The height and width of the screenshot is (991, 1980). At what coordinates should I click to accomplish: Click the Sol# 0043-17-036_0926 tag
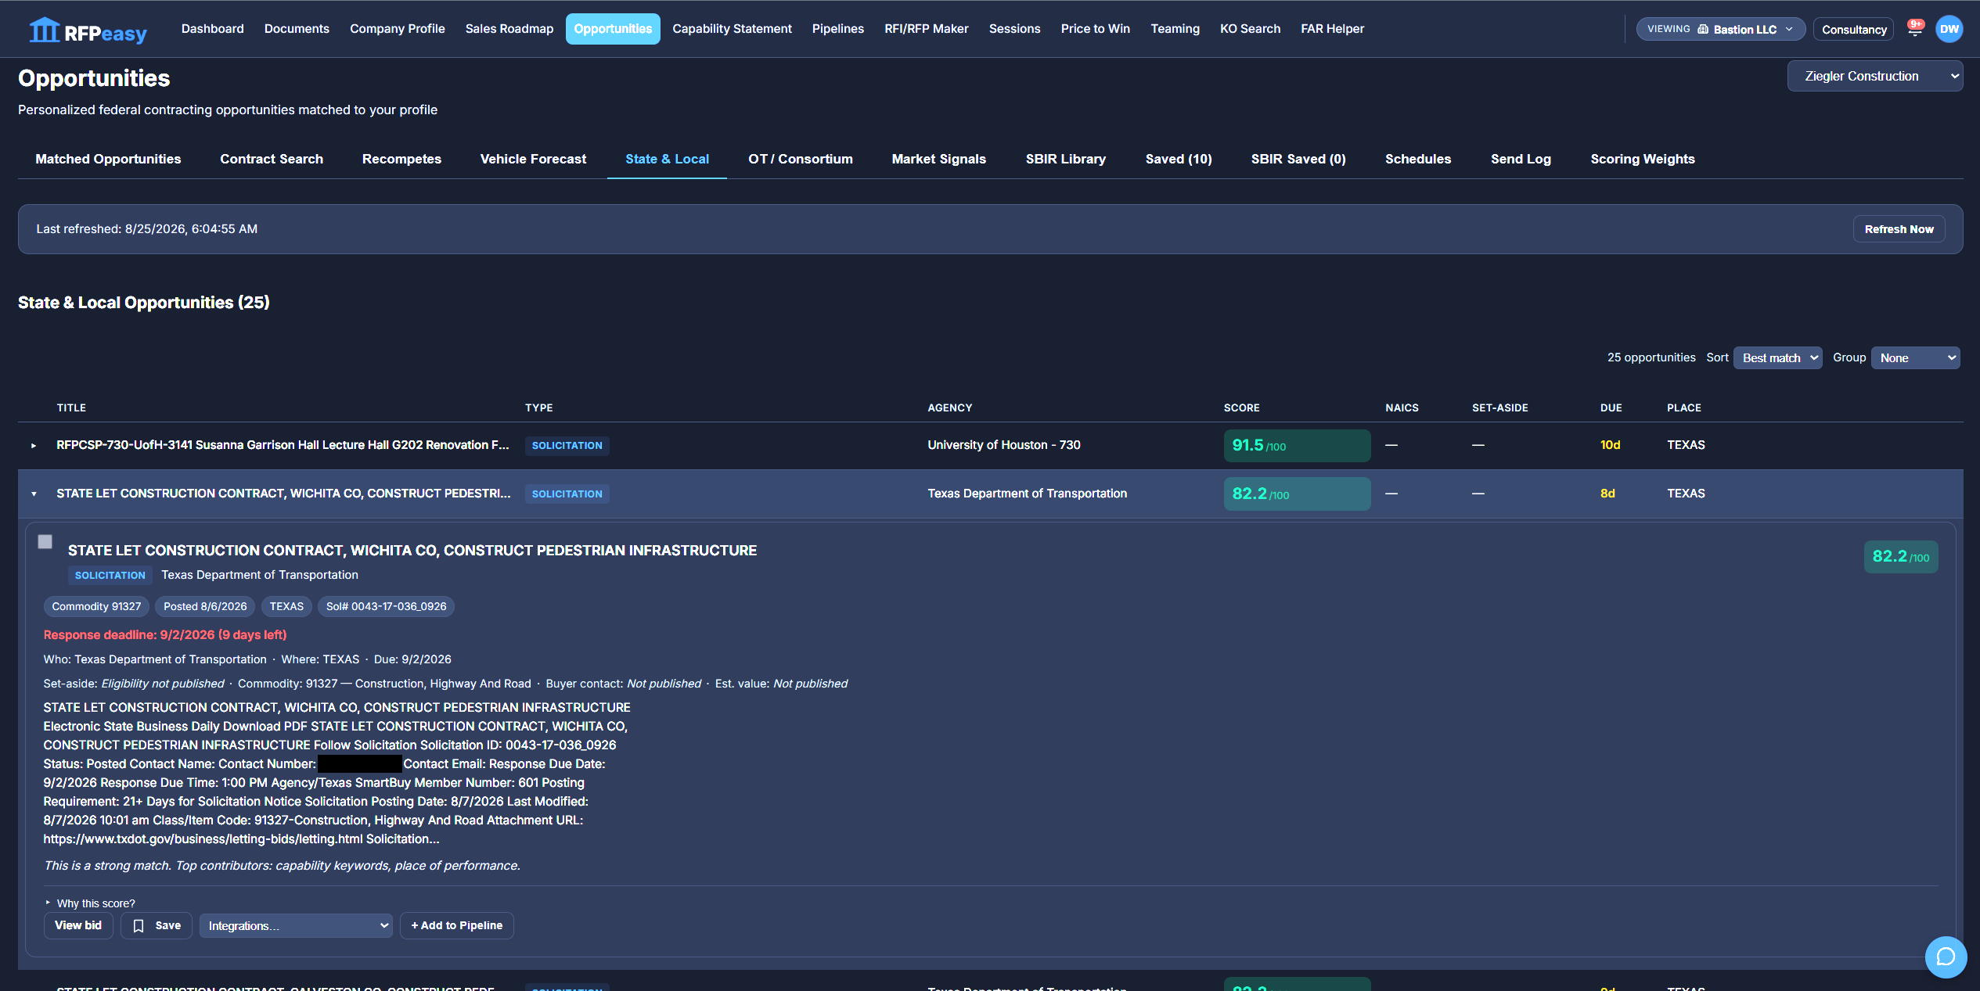point(386,606)
